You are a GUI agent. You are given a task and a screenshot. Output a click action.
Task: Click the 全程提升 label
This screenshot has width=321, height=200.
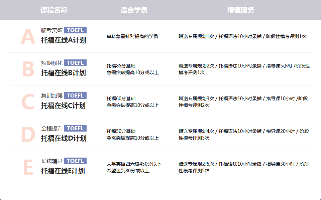click(52, 128)
